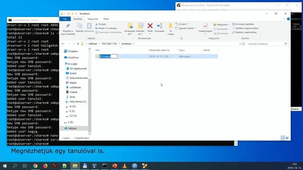Open the Windows Start menu
The height and width of the screenshot is (170, 303).
coord(5,166)
